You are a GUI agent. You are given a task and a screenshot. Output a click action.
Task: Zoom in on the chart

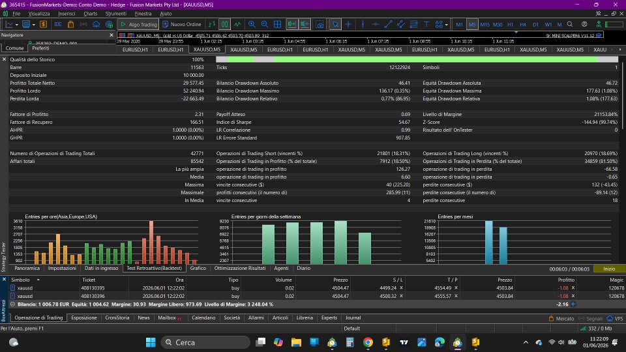coord(252,24)
